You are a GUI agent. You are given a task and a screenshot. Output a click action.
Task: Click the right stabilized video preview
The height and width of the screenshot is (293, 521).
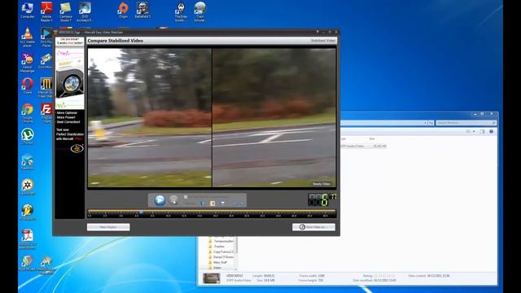click(x=274, y=117)
